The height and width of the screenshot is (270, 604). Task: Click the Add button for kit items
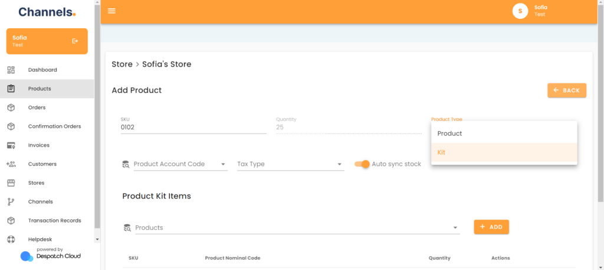click(491, 227)
